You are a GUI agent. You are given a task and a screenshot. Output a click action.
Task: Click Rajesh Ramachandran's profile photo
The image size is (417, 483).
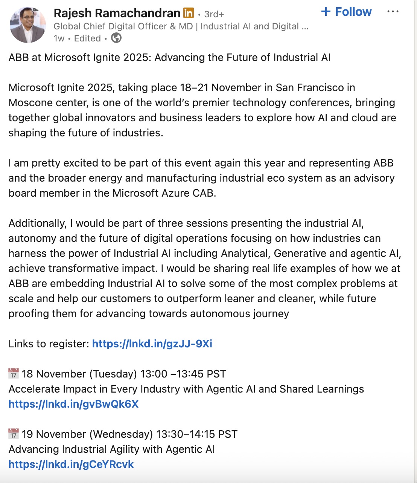(28, 25)
